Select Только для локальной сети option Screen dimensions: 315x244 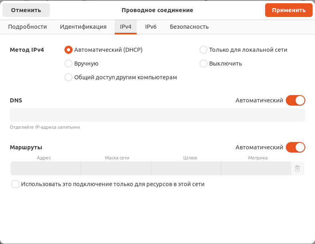203,50
